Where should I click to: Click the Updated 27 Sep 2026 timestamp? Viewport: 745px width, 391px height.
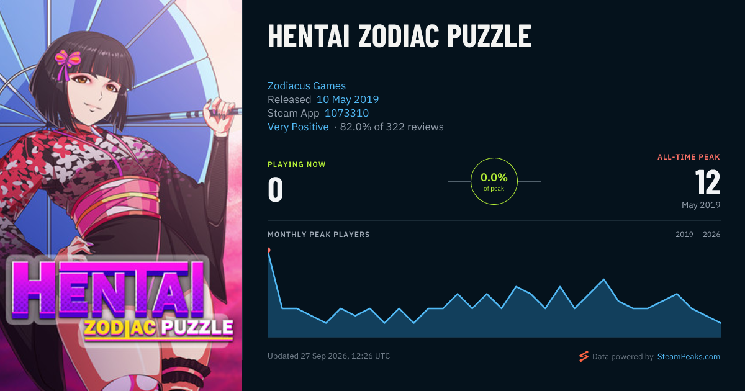coord(329,356)
